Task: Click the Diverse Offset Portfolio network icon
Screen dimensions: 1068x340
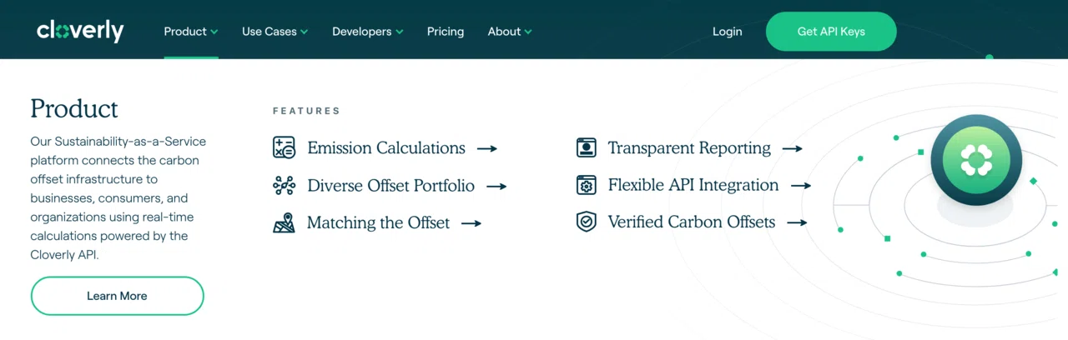Action: (284, 186)
